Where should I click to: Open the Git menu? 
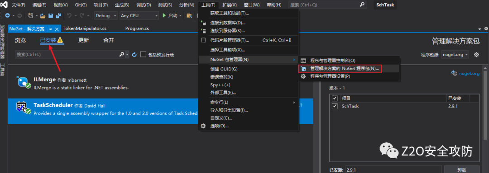pyautogui.click(x=81, y=5)
